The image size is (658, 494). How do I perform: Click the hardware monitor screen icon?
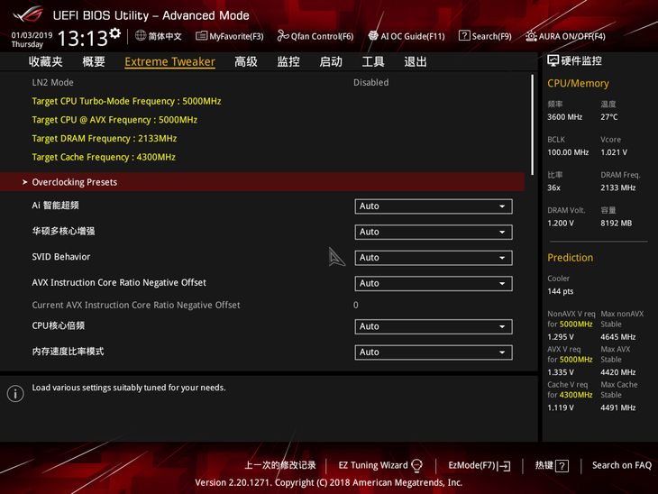point(553,61)
